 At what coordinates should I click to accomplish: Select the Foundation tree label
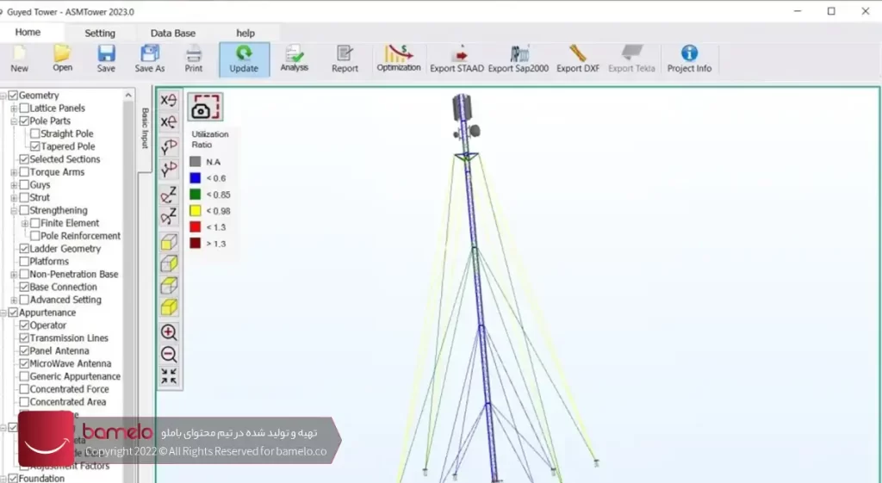click(x=41, y=479)
